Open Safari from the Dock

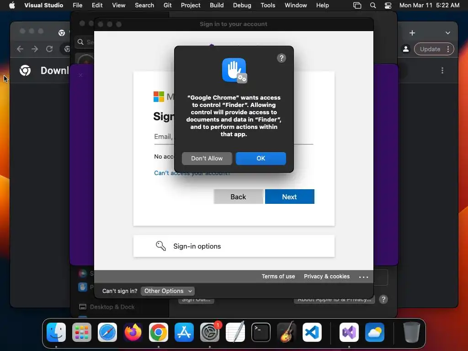(x=107, y=332)
